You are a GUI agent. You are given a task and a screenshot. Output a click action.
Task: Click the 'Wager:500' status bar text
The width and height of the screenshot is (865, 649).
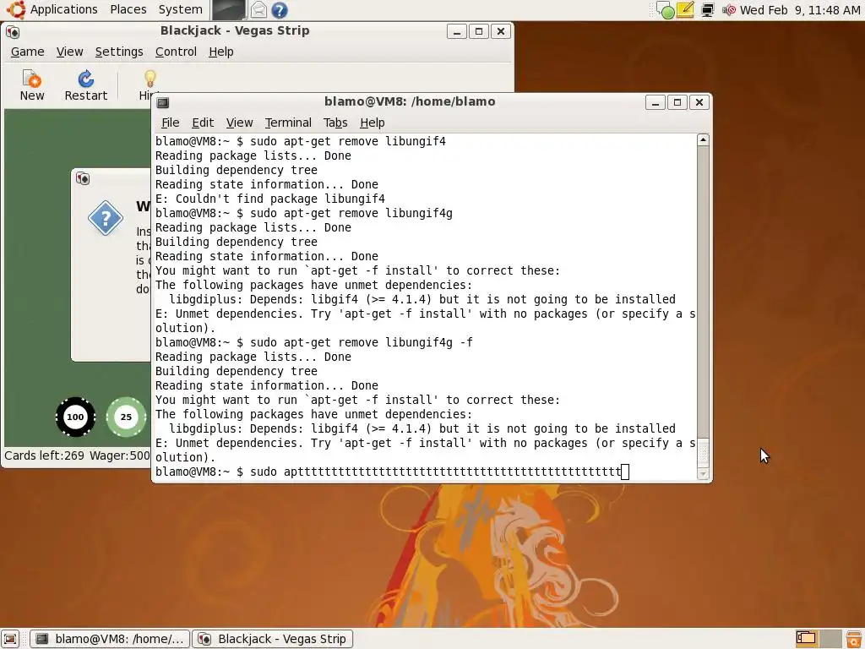click(120, 455)
